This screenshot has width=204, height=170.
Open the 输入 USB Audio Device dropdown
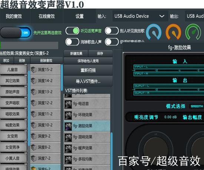pyautogui.click(x=140, y=16)
